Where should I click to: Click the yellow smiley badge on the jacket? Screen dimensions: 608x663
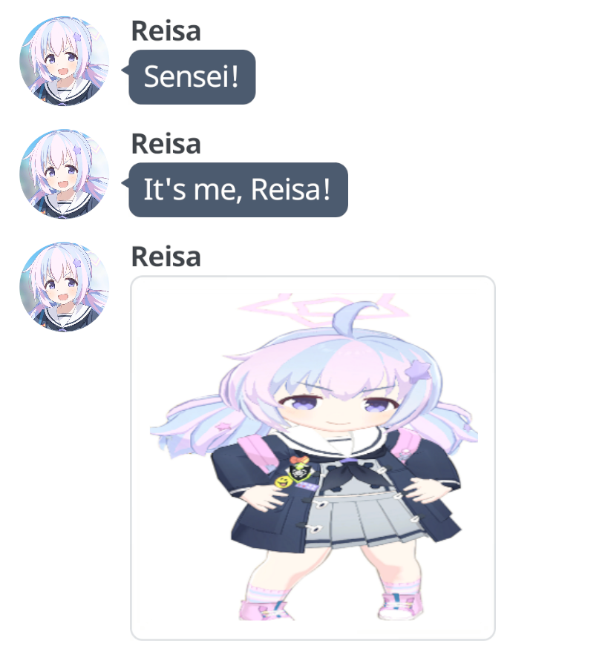click(281, 481)
